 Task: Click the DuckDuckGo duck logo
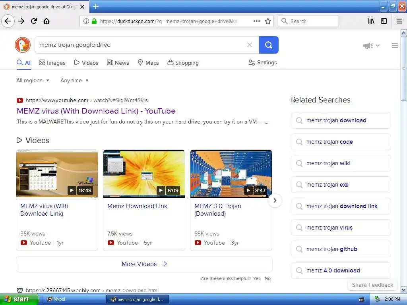click(x=23, y=45)
